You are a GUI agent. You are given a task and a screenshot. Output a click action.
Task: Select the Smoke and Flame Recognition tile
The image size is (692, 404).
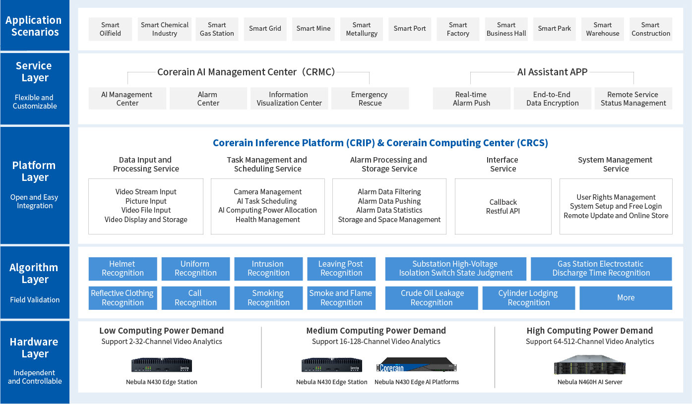point(341,298)
